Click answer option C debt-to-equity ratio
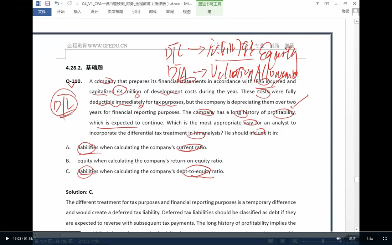The image size is (392, 245). [x=151, y=171]
